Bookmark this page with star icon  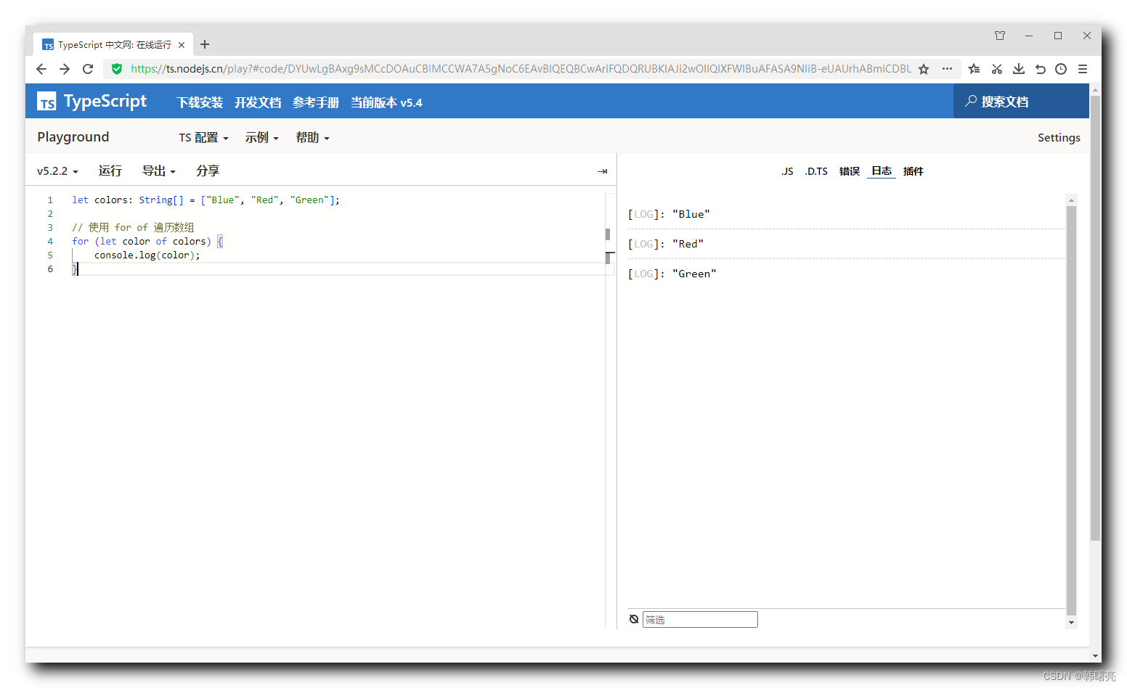point(924,69)
